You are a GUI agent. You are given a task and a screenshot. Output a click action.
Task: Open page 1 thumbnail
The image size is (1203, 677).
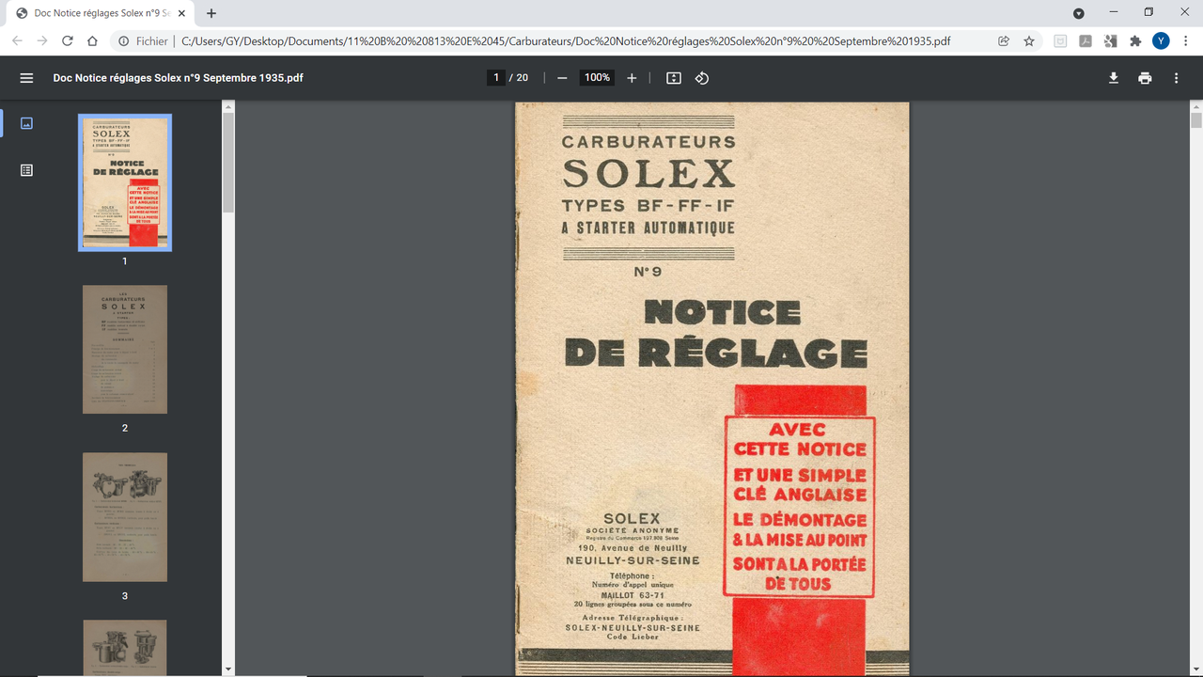point(125,182)
